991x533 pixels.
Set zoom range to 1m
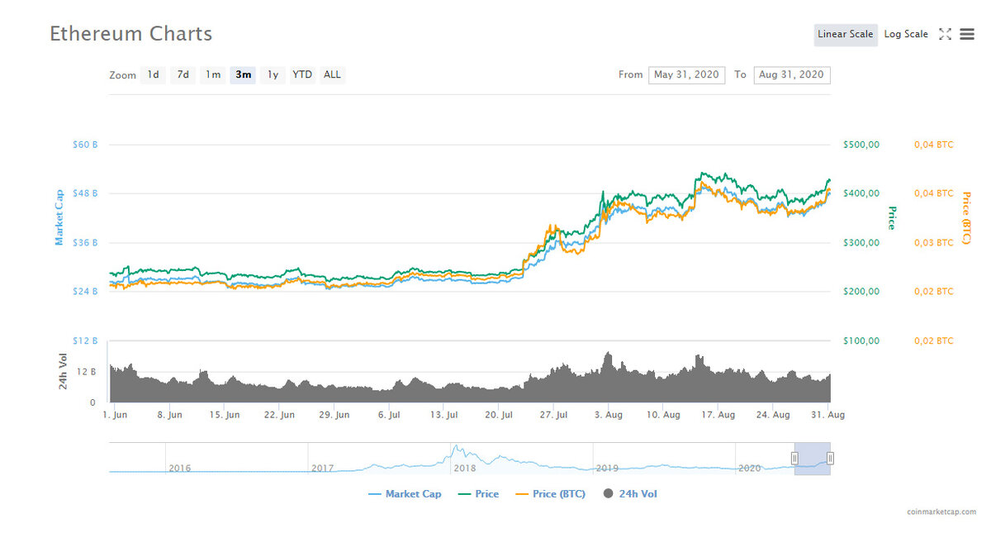(213, 75)
